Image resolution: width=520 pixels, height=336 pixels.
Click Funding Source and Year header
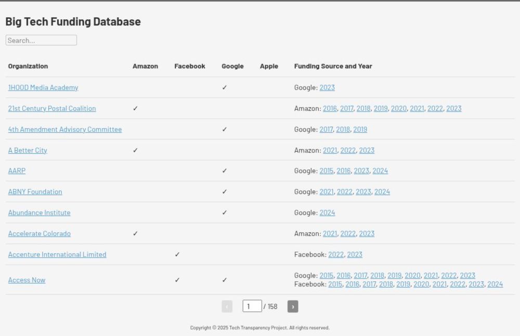pyautogui.click(x=333, y=66)
